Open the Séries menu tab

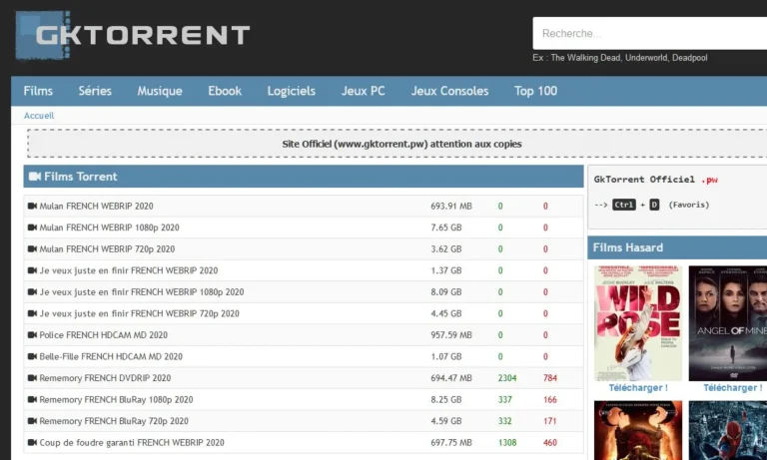coord(95,91)
